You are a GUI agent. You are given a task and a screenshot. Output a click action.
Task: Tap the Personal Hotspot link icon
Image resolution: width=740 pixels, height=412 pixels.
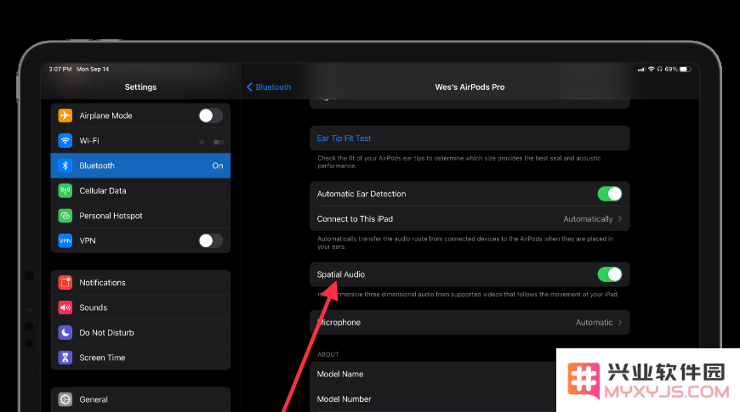(65, 216)
